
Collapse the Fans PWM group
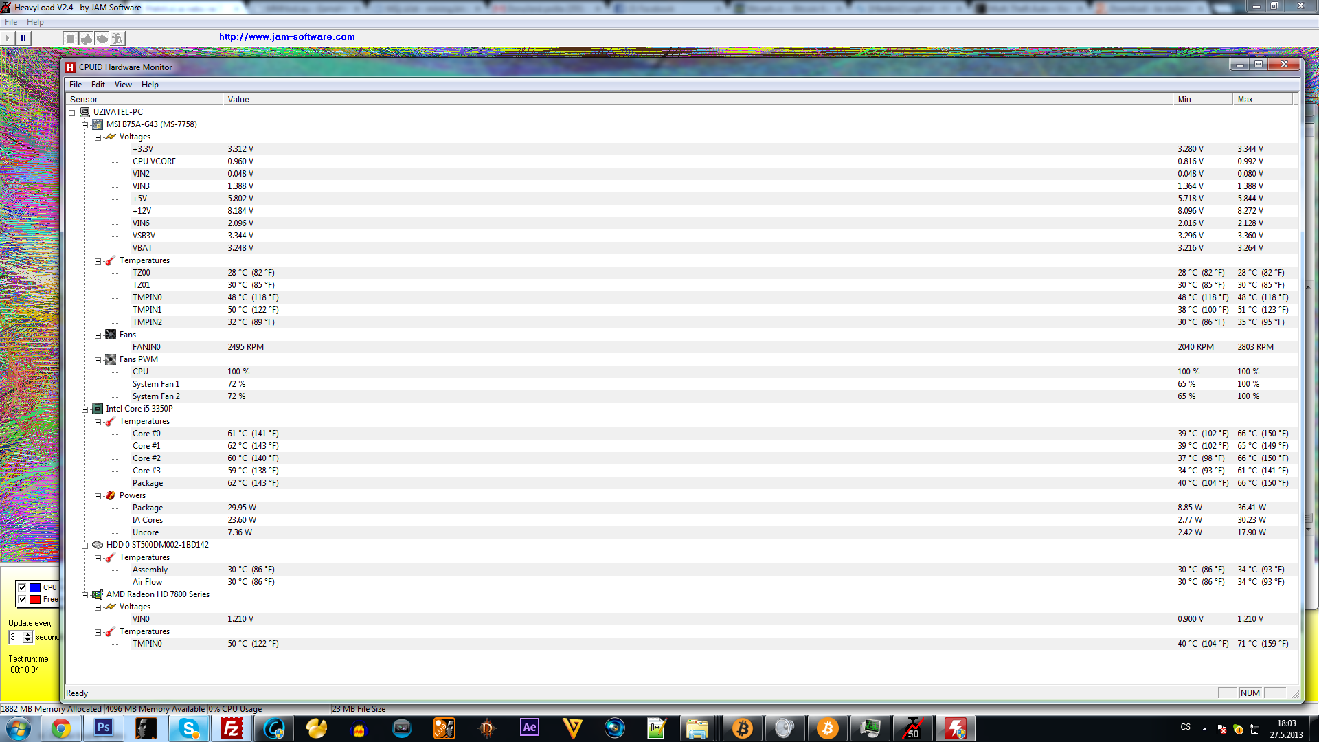tap(98, 359)
